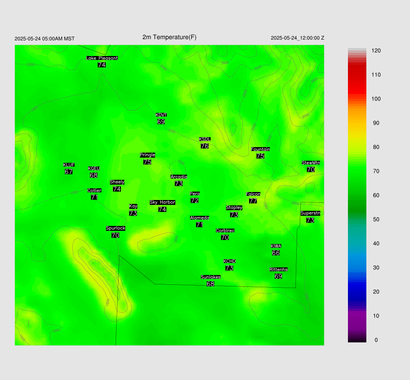410x380 pixels.
Task: Select the Kay station label
Action: 133,206
